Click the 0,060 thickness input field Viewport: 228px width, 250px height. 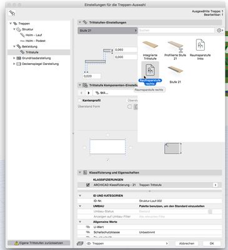coord(126,50)
